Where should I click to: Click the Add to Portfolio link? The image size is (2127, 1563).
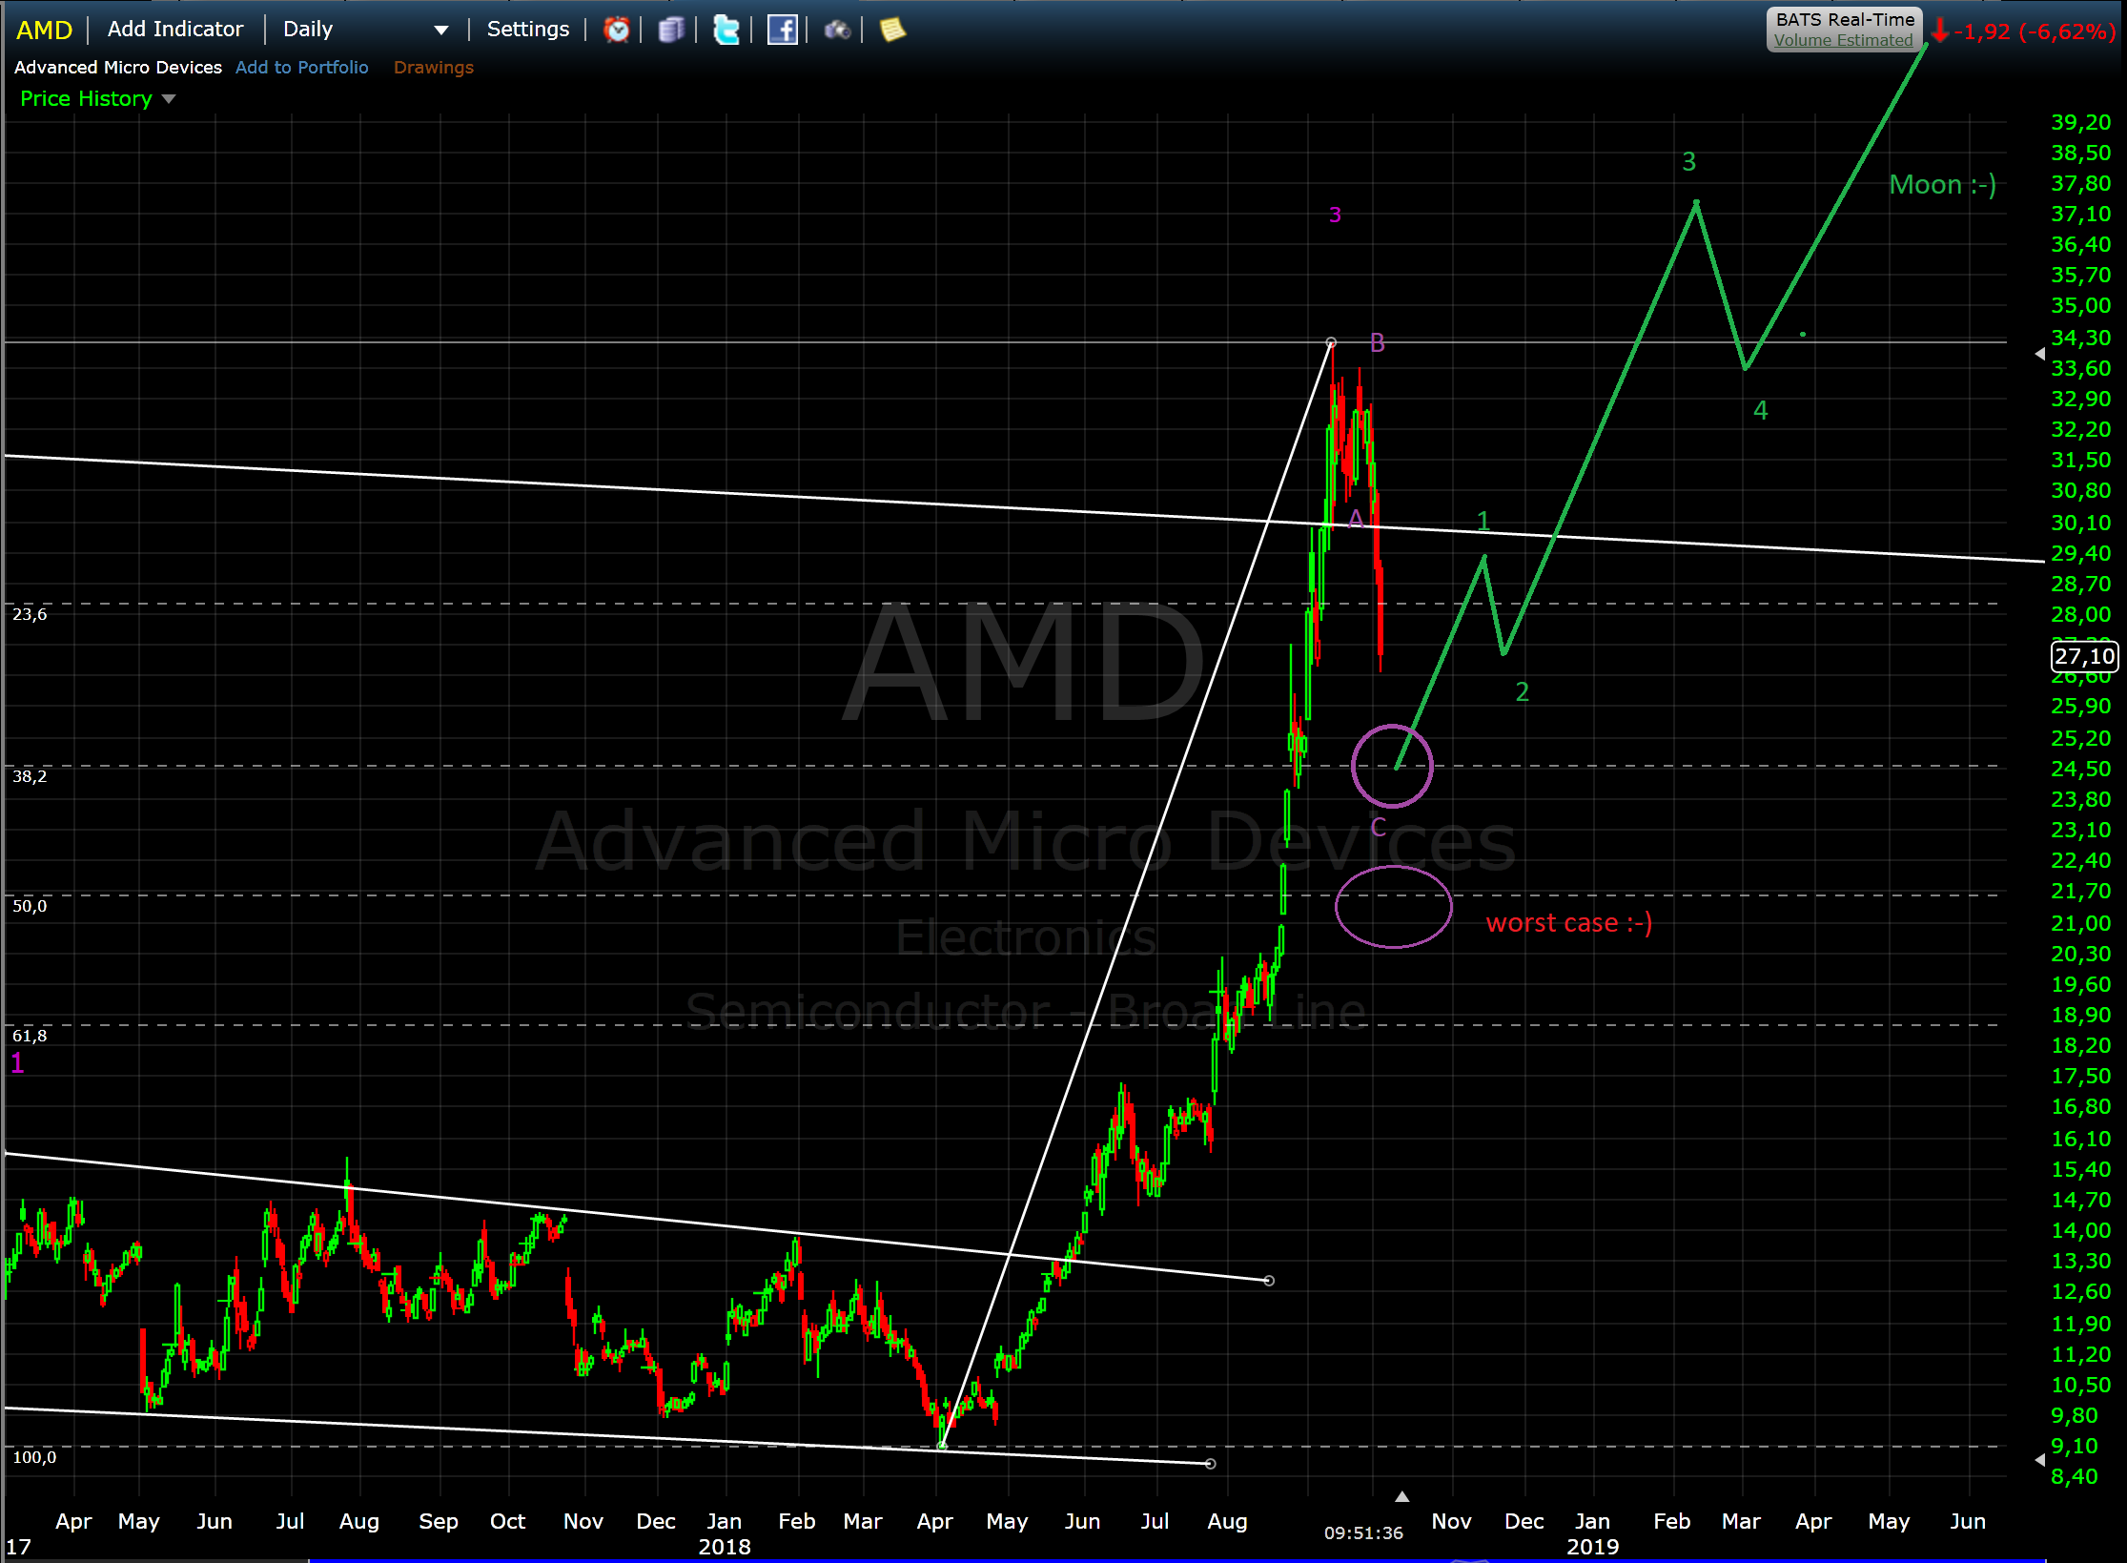tap(301, 68)
